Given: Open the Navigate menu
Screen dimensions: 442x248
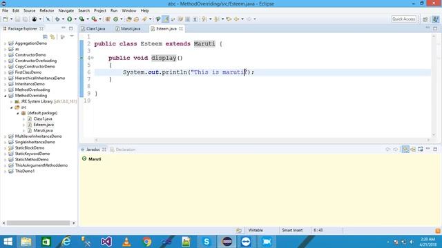Looking at the screenshot, I should tap(66, 11).
